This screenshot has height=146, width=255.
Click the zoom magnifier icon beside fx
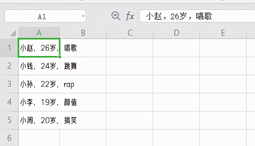[x=116, y=16]
